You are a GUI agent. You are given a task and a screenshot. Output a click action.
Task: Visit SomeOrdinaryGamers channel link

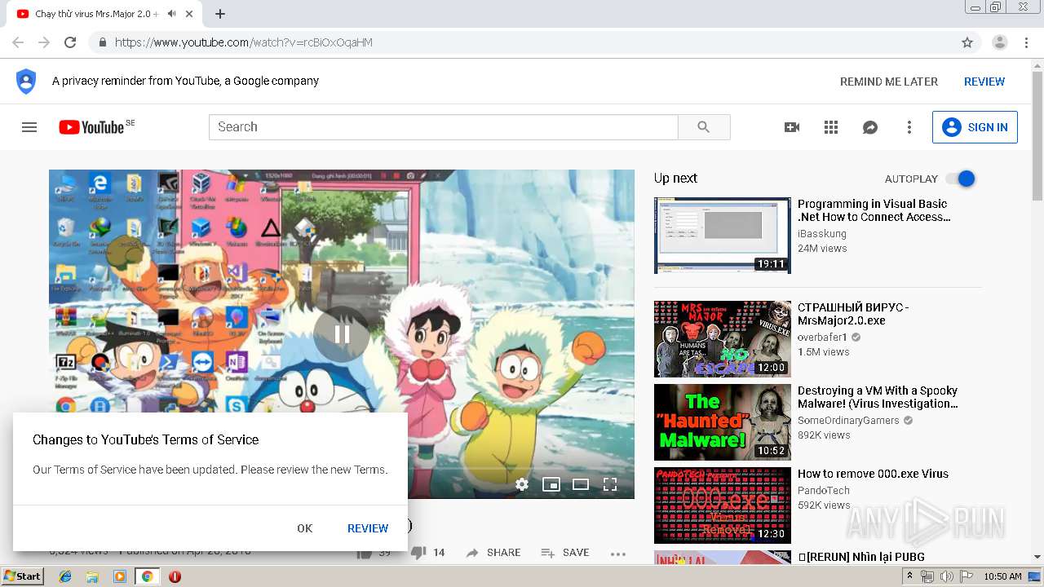click(x=848, y=421)
